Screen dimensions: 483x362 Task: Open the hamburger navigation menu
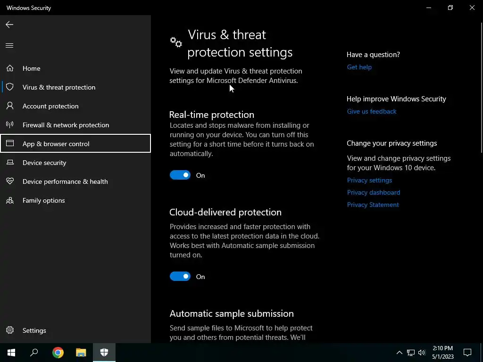click(9, 46)
